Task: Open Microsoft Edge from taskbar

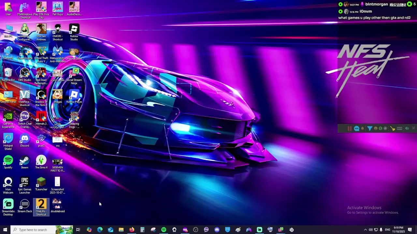Action: click(100, 230)
